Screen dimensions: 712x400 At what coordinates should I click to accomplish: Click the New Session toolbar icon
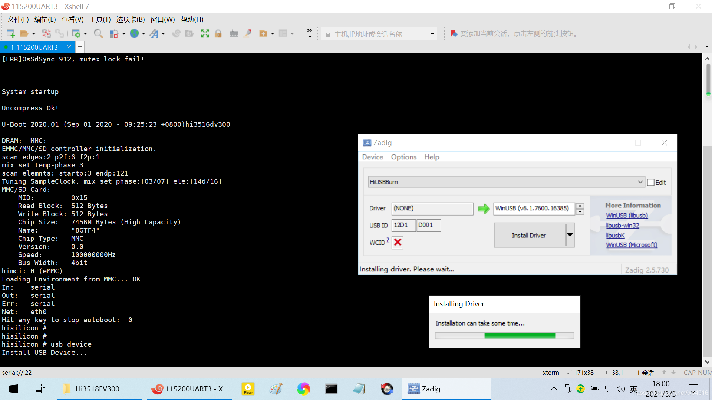11,34
